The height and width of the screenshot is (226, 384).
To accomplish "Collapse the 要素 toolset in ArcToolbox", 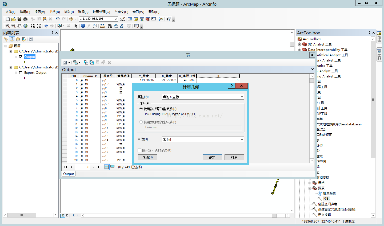I will 310,188.
